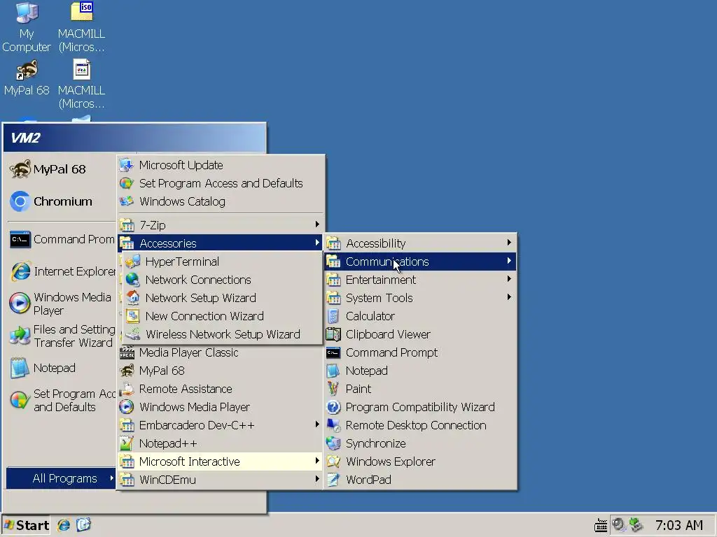Click the Internet Explorer icon in Start menu
The width and height of the screenshot is (717, 537).
point(20,272)
